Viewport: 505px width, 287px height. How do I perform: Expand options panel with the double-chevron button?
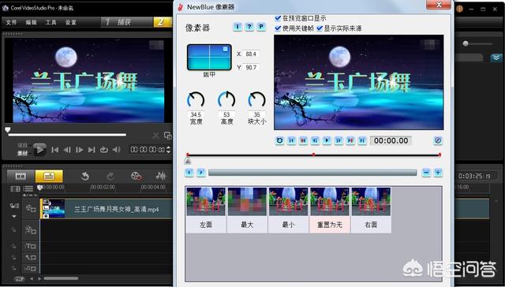(496, 58)
